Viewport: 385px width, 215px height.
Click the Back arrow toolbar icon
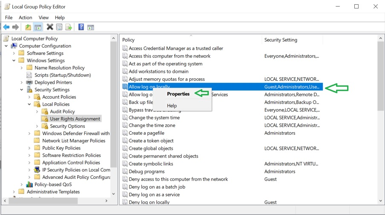click(6, 27)
